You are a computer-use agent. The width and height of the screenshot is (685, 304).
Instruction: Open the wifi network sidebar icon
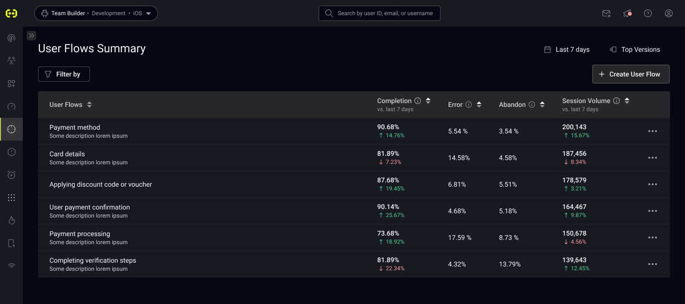[11, 266]
